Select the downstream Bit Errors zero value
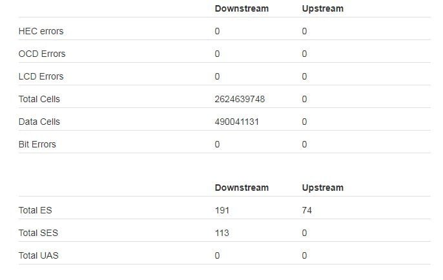443x280 pixels. [x=217, y=144]
